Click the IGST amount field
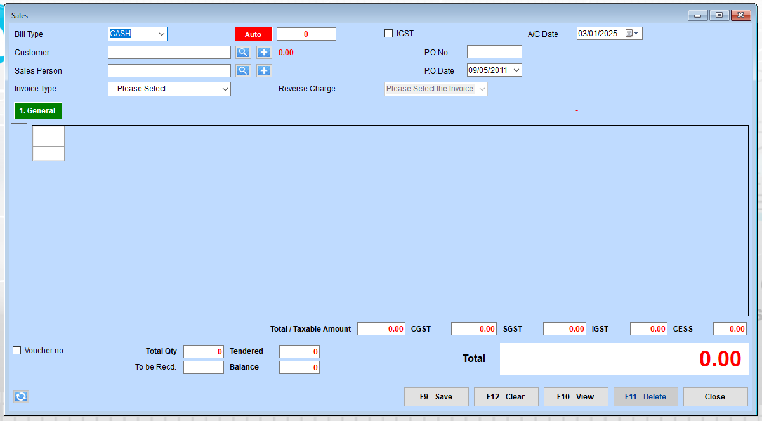 [x=649, y=329]
